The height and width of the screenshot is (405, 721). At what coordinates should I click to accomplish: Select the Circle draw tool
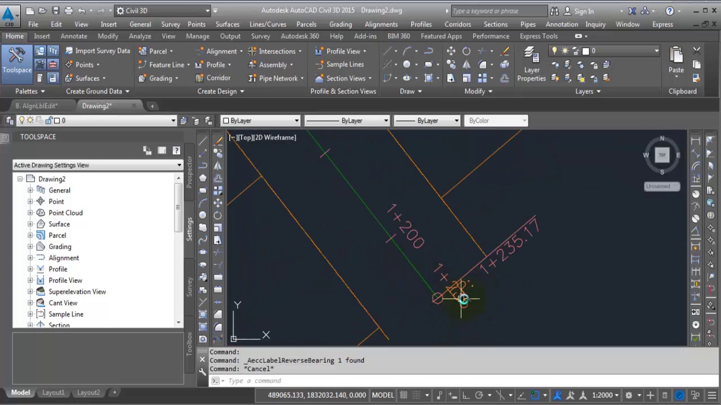click(407, 65)
